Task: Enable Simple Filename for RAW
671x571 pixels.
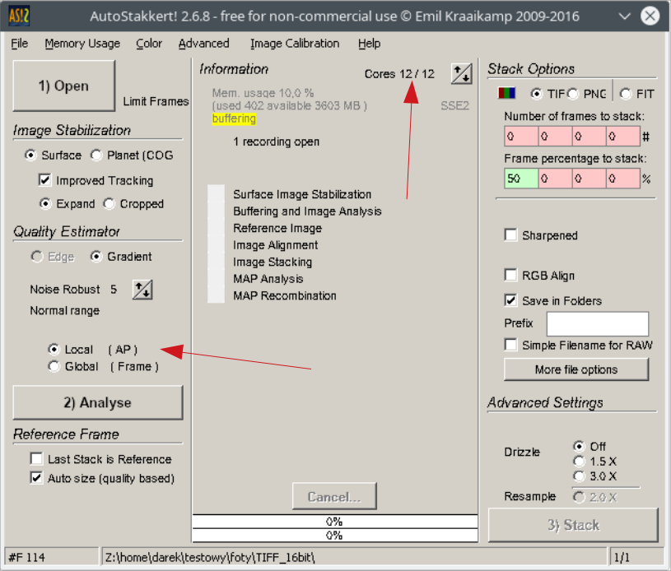Action: pos(579,346)
